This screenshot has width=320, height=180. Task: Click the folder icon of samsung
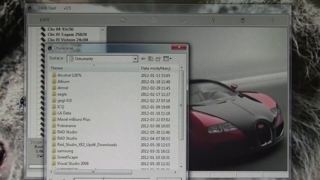coord(54,151)
